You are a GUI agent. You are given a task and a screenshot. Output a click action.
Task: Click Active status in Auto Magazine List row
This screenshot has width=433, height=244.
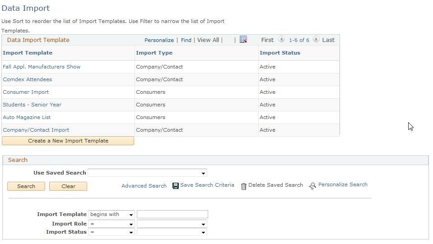pyautogui.click(x=267, y=117)
